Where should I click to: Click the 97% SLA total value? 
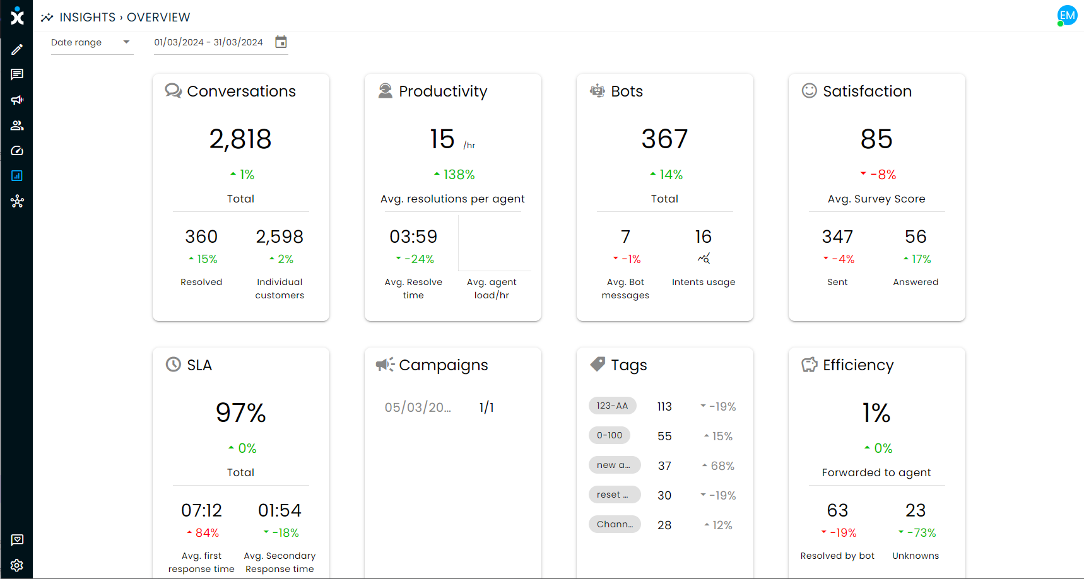point(240,412)
